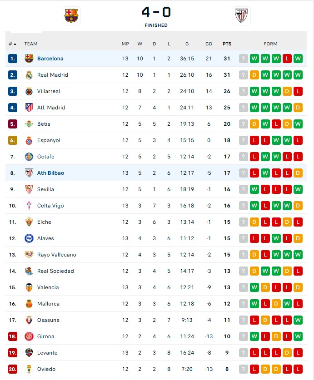Open the Rayo Vallecano team link
This screenshot has width=314, height=380.
pyautogui.click(x=56, y=255)
